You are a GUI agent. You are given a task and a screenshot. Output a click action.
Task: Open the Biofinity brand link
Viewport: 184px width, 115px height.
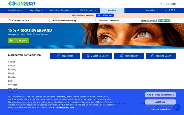coord(12,70)
